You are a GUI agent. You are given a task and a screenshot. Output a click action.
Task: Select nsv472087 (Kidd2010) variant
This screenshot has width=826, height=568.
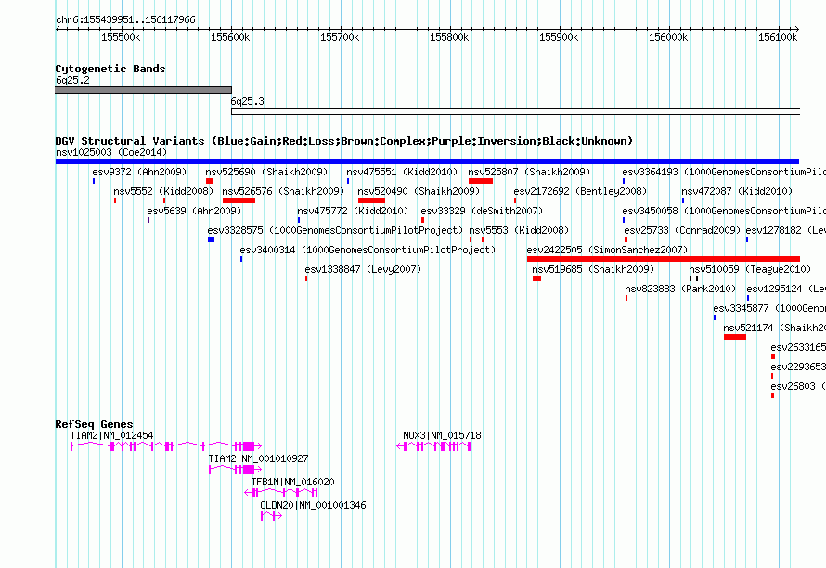pos(737,191)
